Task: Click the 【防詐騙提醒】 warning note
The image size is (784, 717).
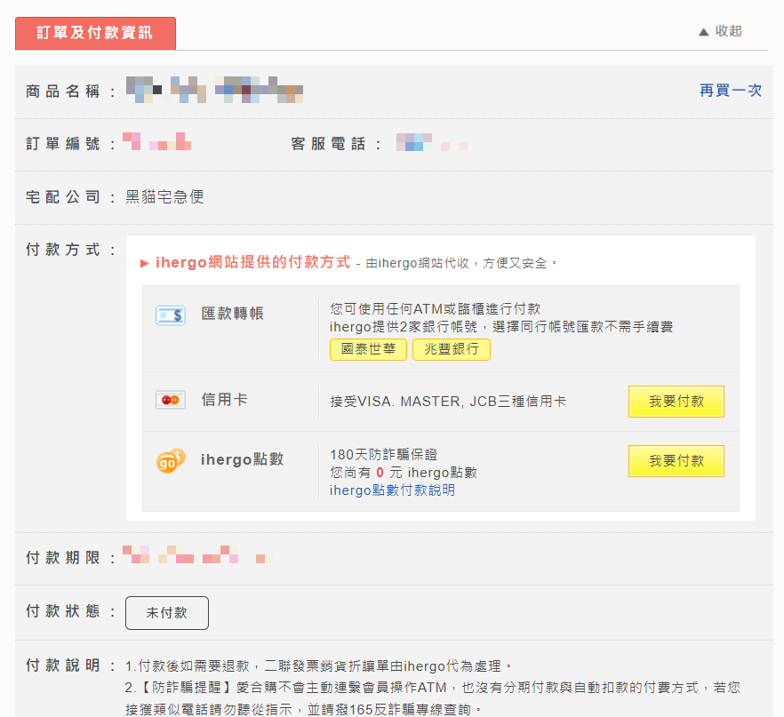Action: coord(433,698)
